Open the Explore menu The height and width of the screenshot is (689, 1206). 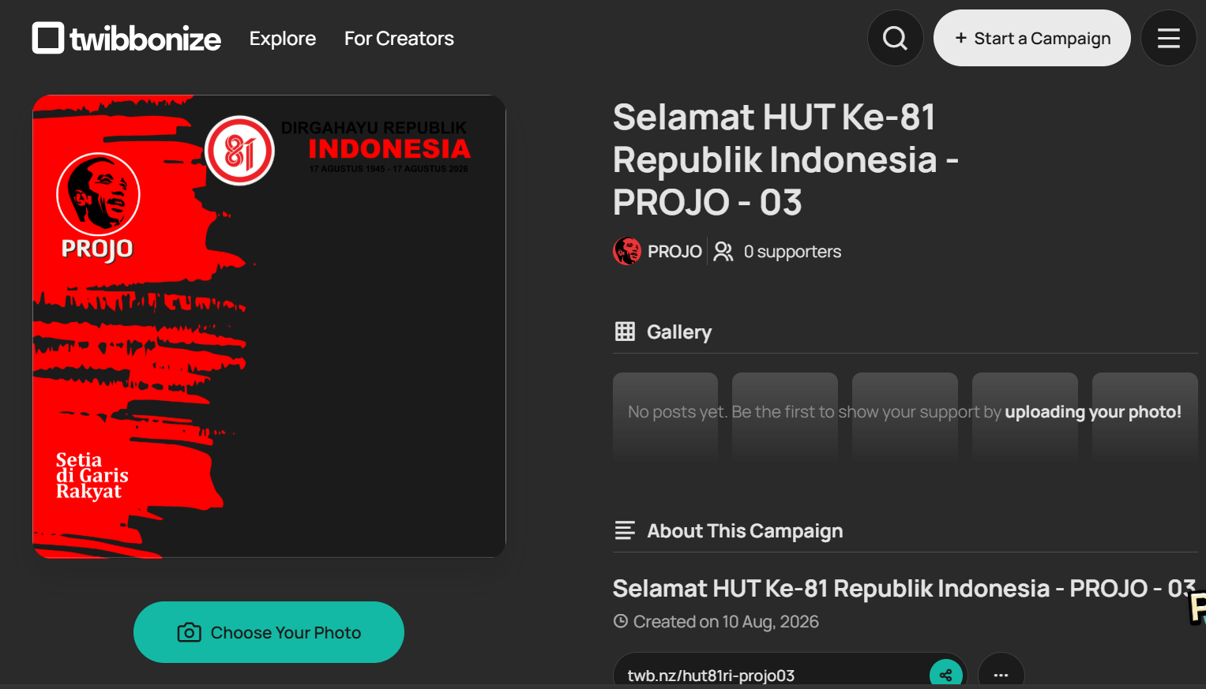283,38
